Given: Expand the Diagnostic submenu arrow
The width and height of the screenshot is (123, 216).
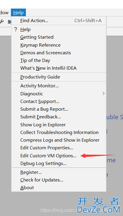Looking at the screenshot, I should point(104,94).
